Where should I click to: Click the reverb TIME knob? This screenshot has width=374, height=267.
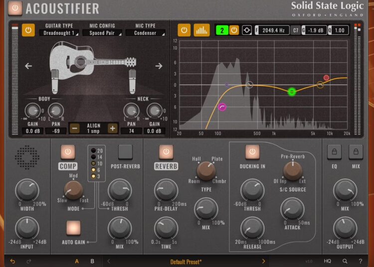tap(166, 229)
